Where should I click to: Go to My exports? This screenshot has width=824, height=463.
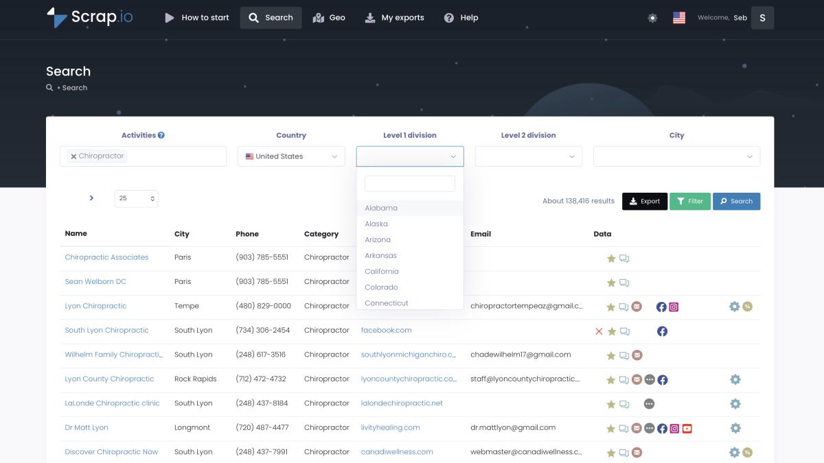(x=394, y=18)
